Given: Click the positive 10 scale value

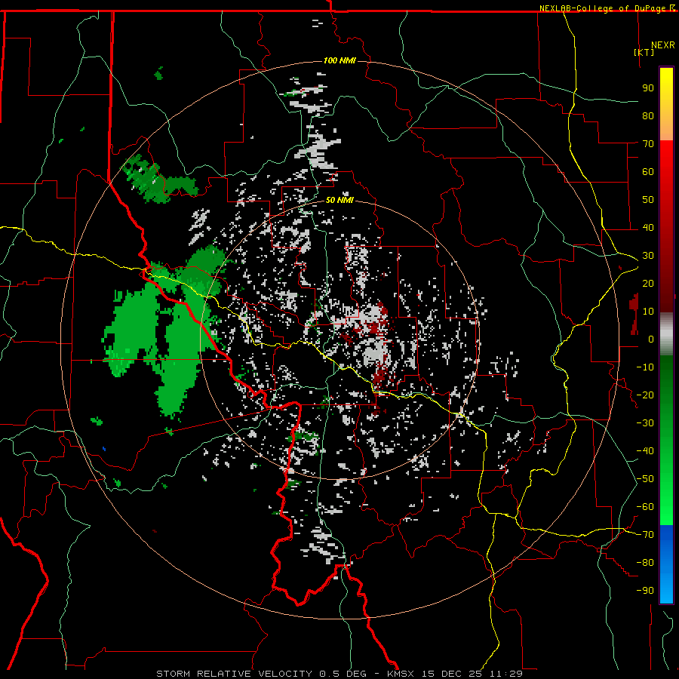Looking at the screenshot, I should 648,312.
